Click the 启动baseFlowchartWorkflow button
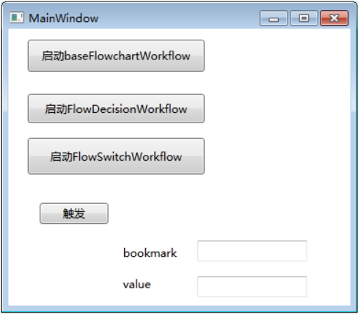The image size is (358, 314). (116, 56)
